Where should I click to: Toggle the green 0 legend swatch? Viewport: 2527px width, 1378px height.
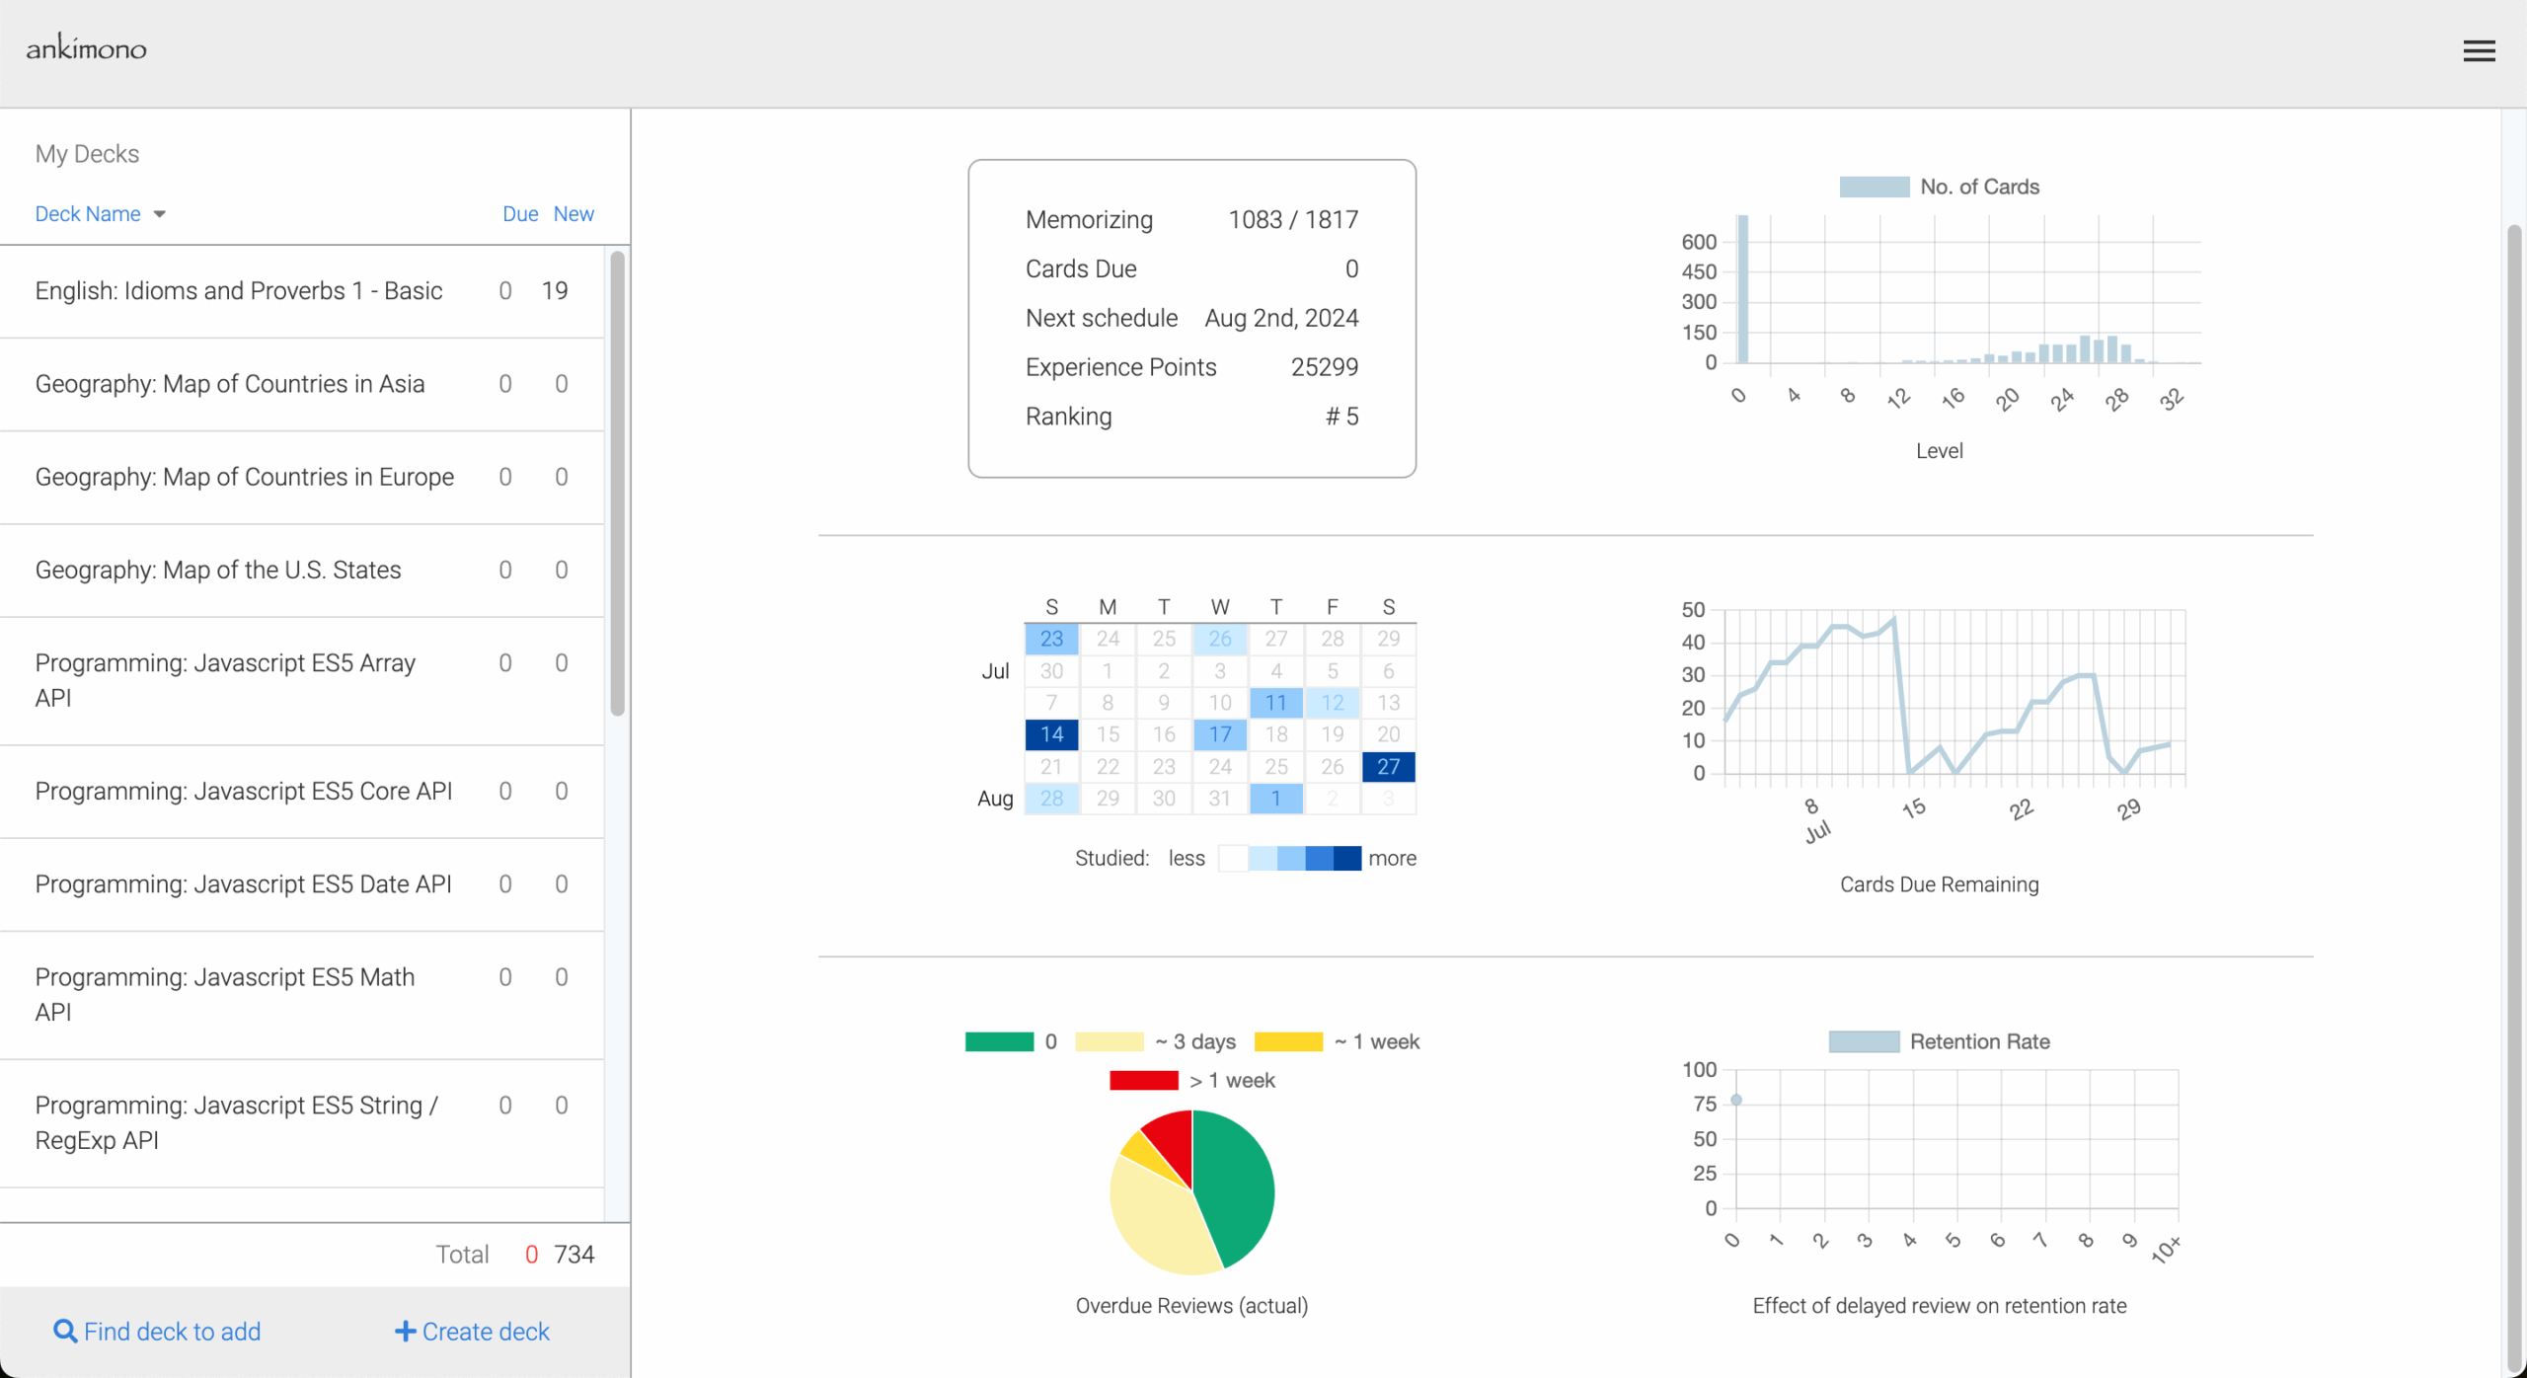click(x=999, y=1041)
